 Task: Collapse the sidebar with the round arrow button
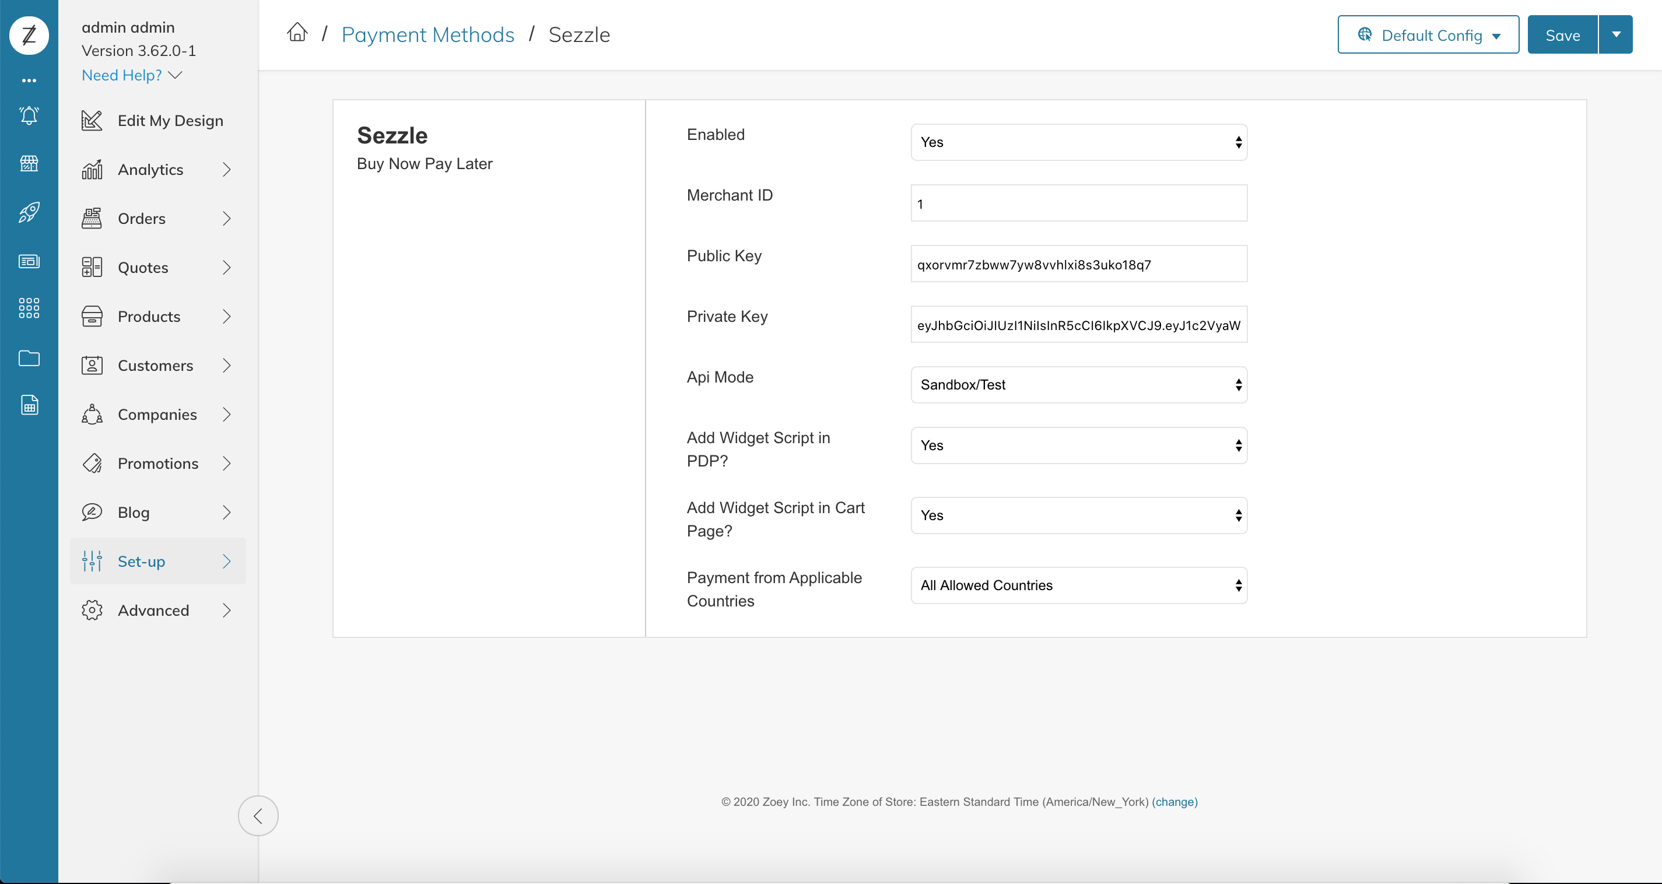(258, 816)
